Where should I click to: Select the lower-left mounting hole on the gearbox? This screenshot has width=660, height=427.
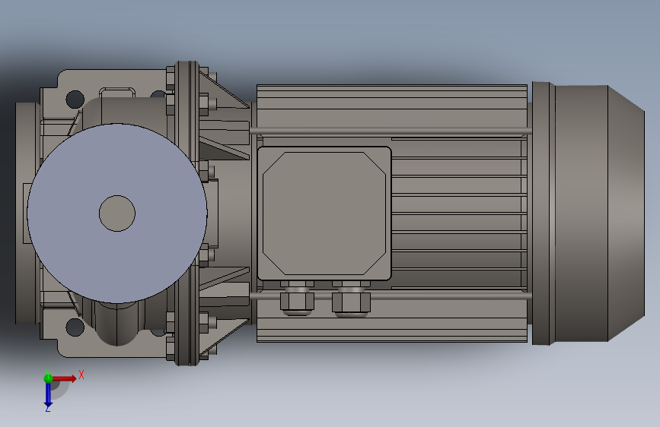(x=75, y=327)
